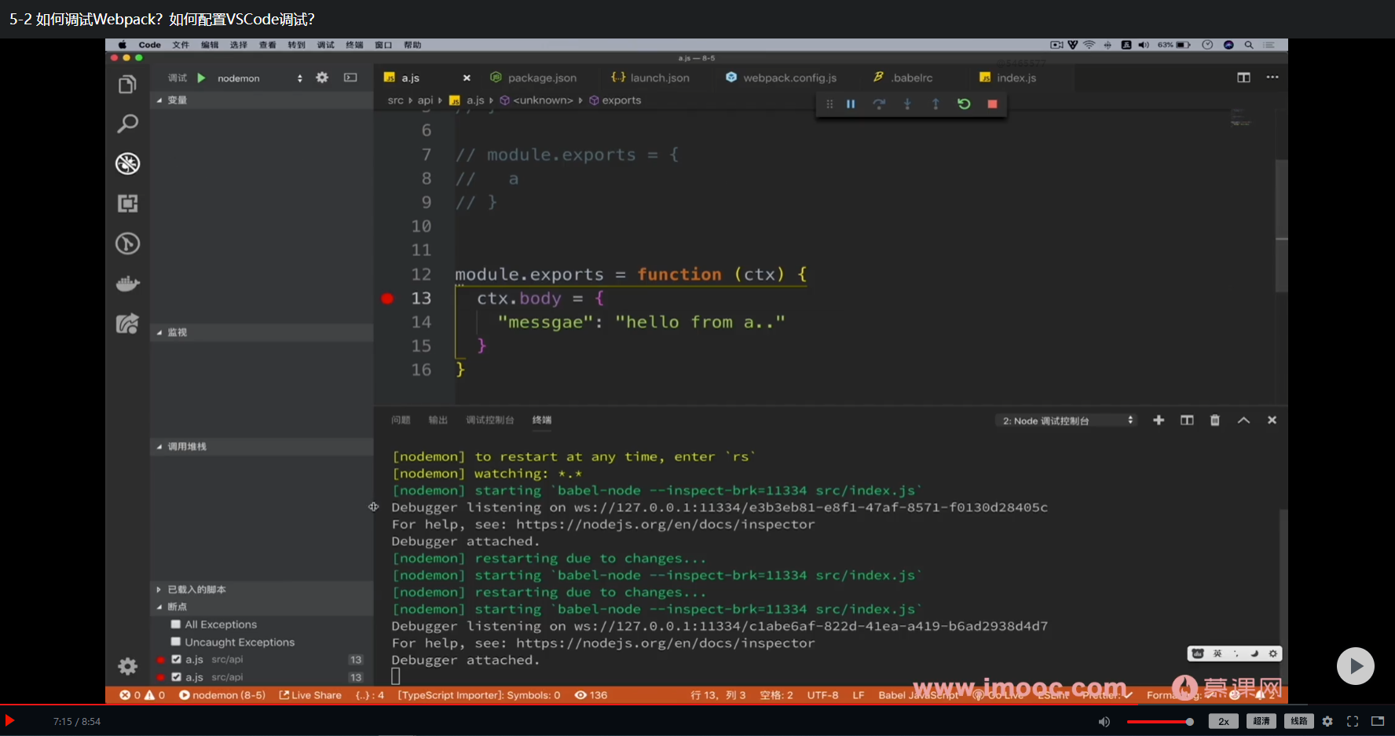Screen dimensions: 1395x736
Task: Change playback speed with the 2x button
Action: click(x=1223, y=721)
